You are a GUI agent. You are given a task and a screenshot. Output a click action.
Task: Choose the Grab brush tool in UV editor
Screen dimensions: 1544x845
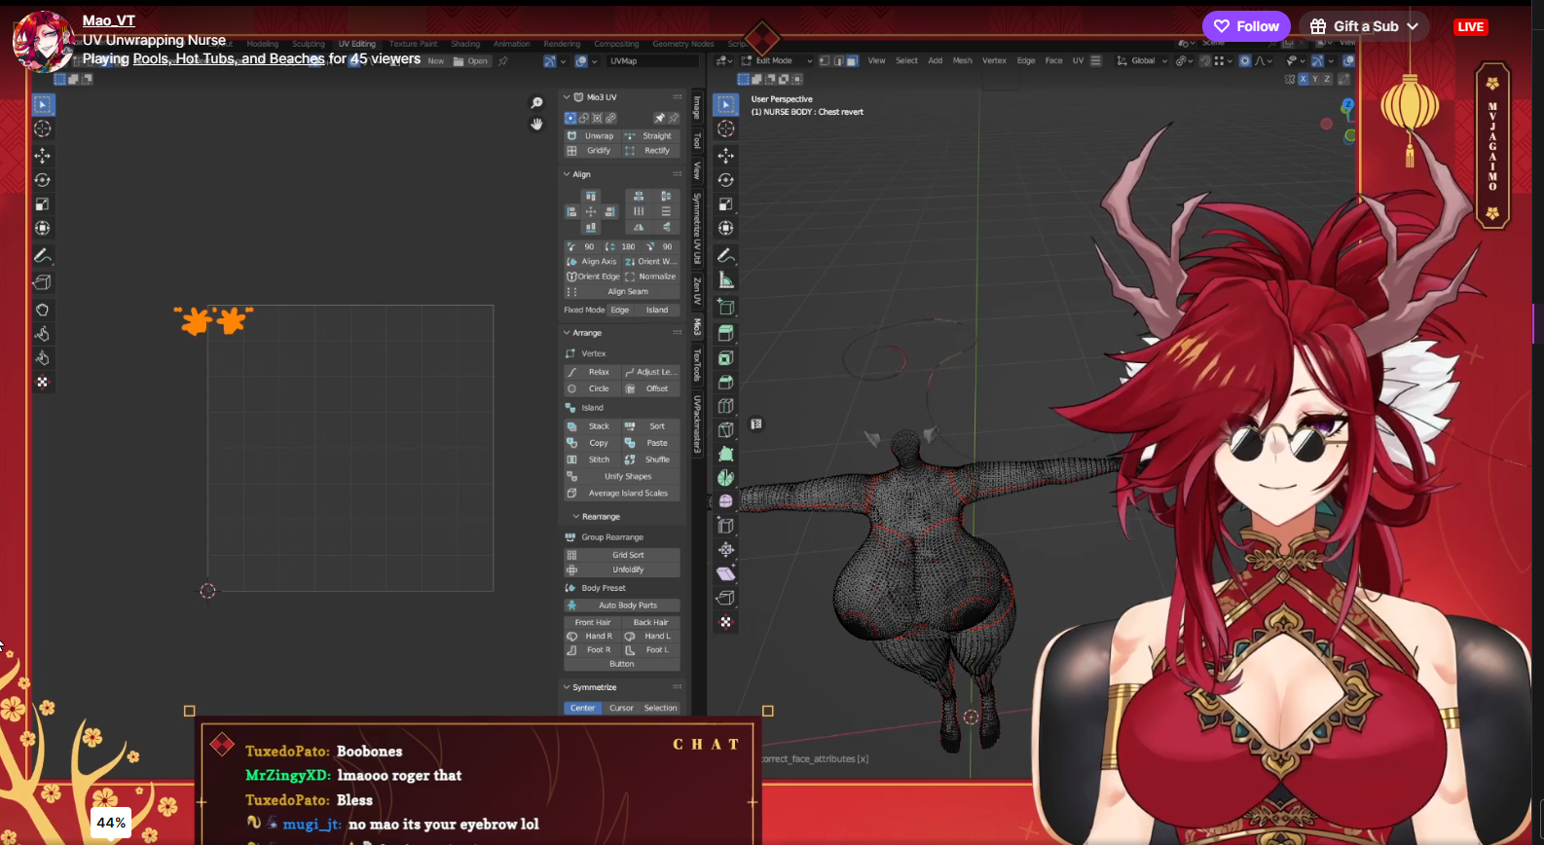(43, 310)
